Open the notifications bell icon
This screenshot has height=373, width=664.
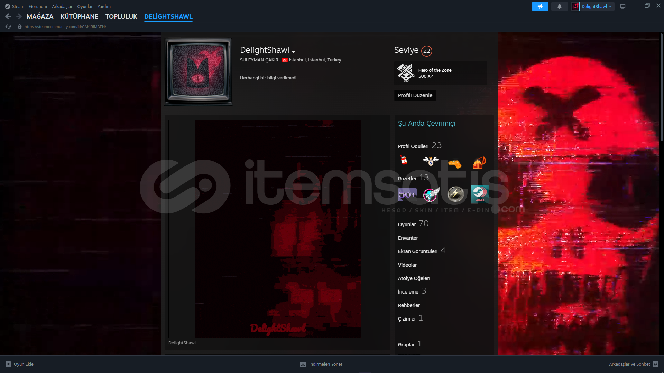pyautogui.click(x=559, y=7)
